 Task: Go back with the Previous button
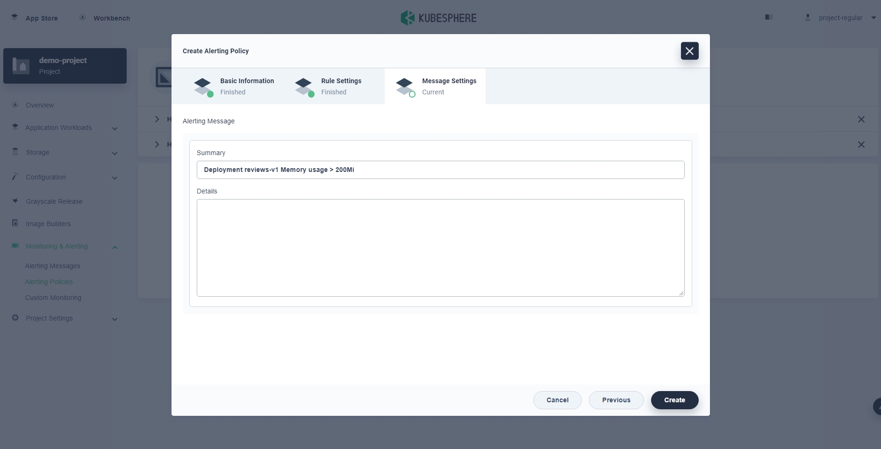[616, 400]
